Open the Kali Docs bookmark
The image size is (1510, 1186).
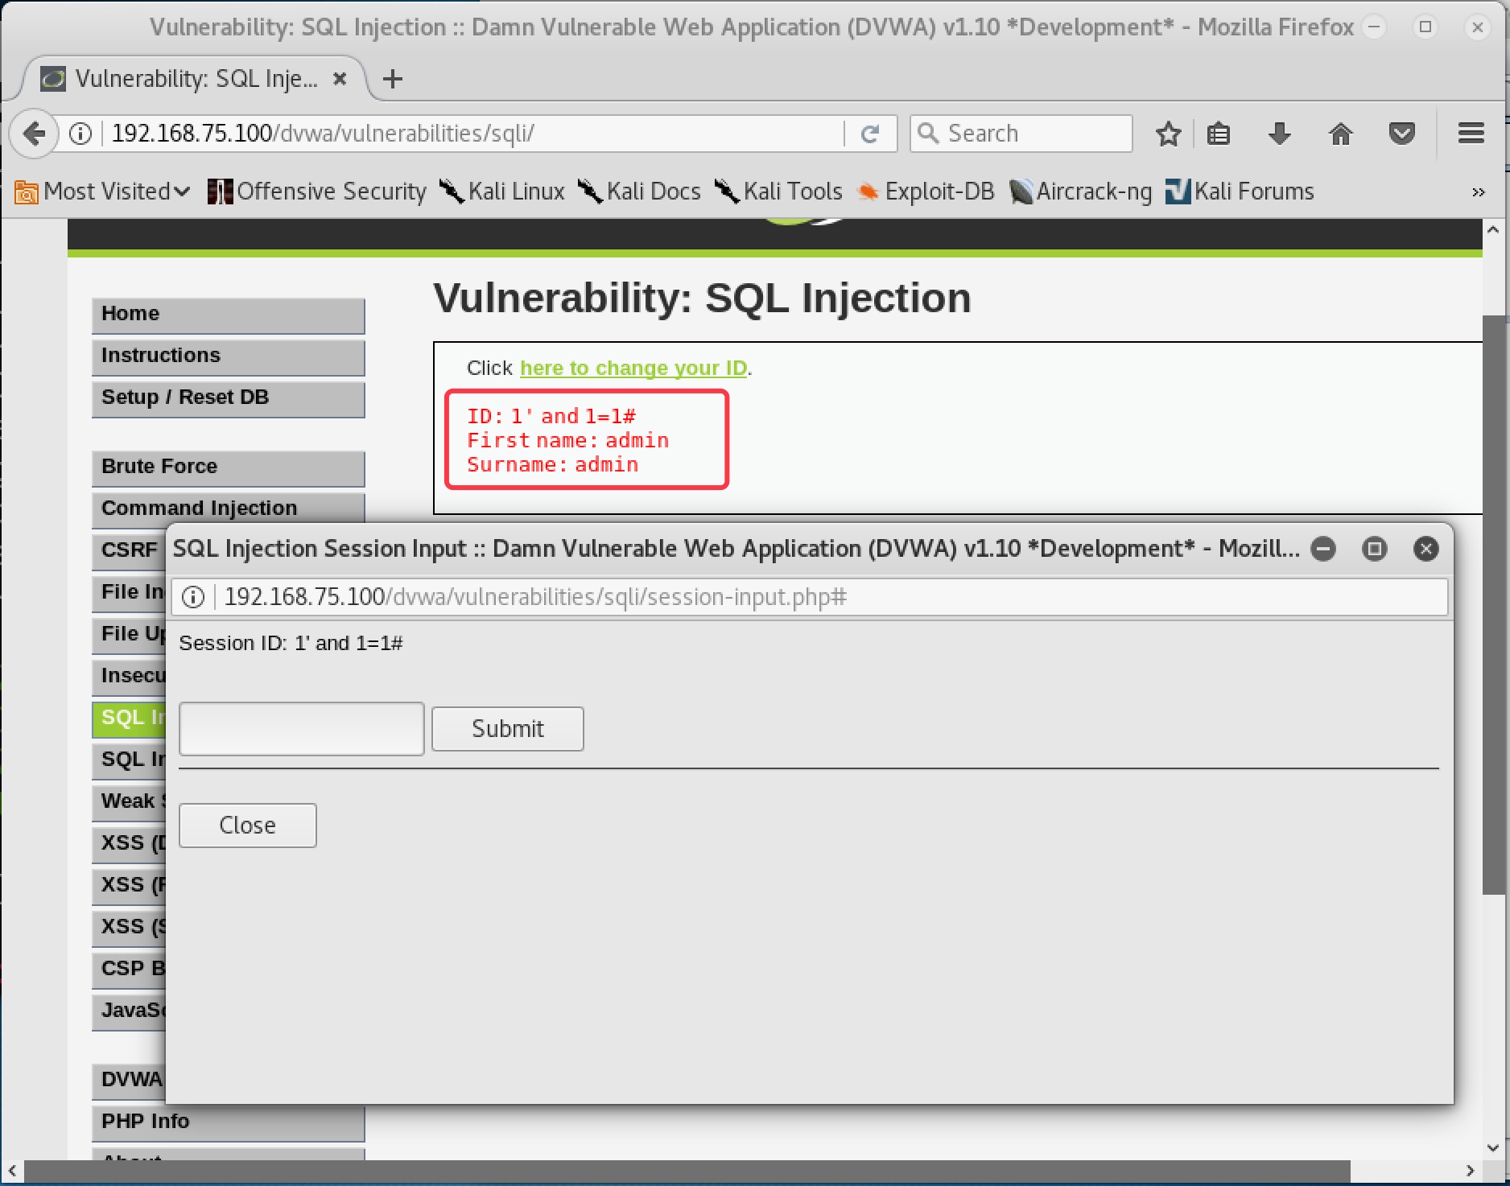(639, 191)
